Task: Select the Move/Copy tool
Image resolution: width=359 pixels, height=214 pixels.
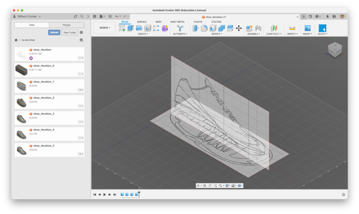Action: 239,28
